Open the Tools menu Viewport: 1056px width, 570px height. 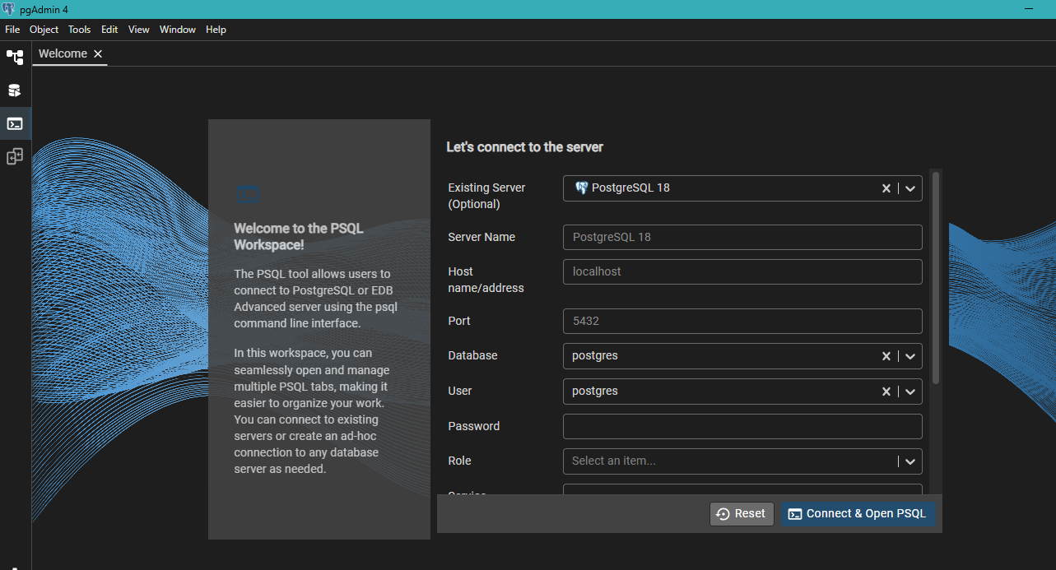(x=80, y=30)
